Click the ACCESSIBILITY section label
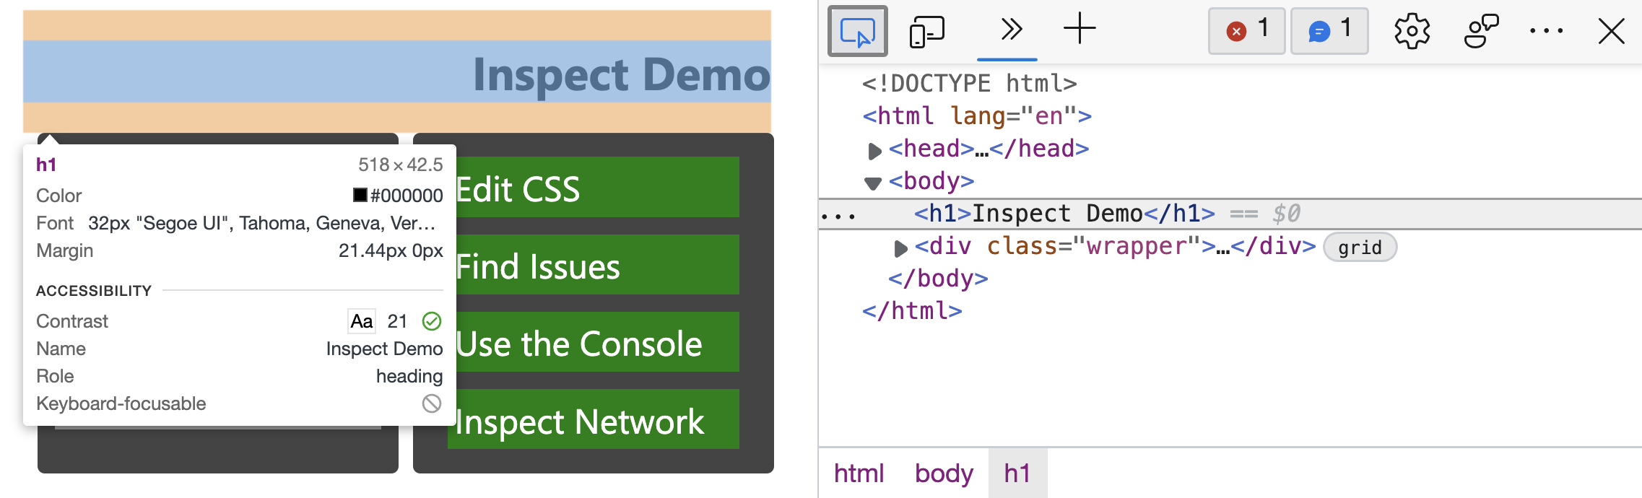The width and height of the screenshot is (1642, 498). (94, 291)
